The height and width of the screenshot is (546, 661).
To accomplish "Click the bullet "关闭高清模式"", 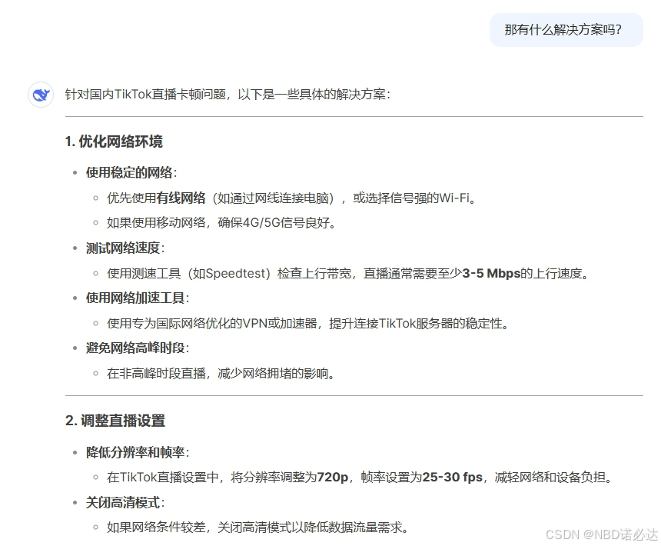I will coord(125,503).
